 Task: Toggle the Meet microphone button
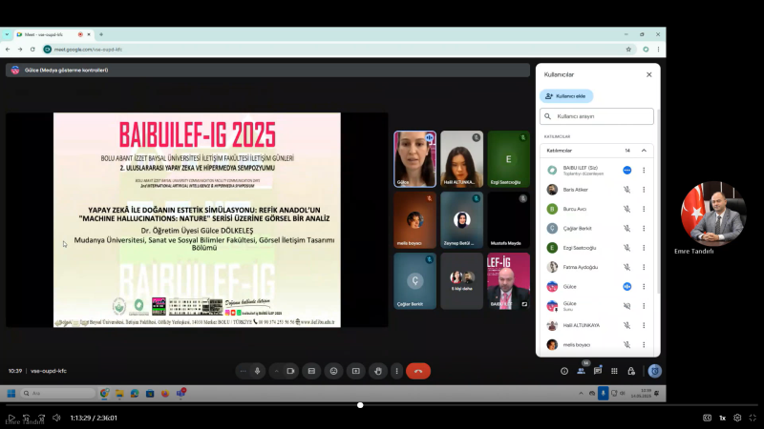(257, 371)
